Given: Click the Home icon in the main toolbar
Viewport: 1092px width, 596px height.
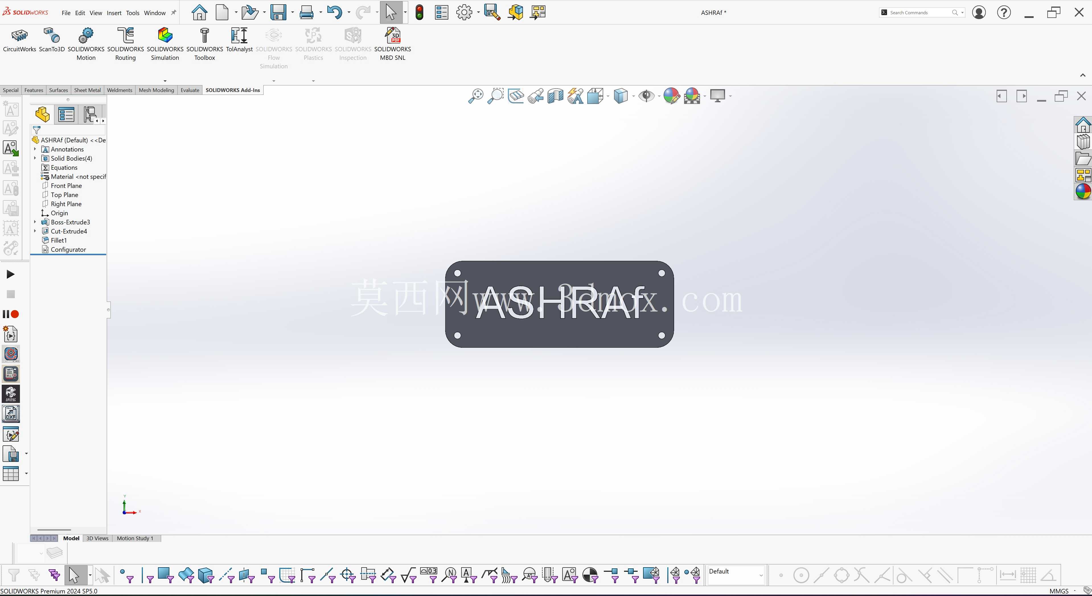Looking at the screenshot, I should [x=199, y=12].
